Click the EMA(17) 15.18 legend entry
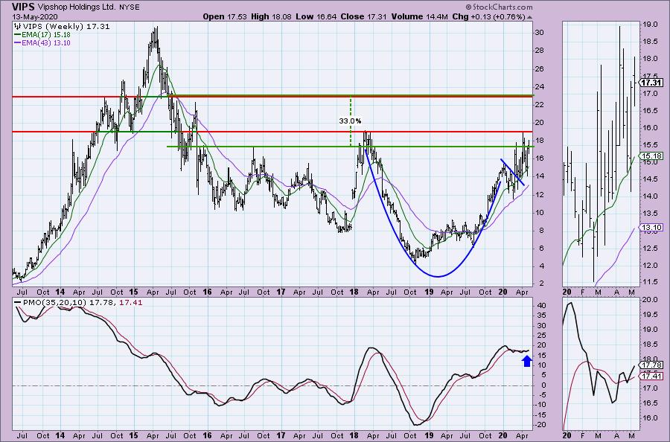670x442 pixels. 45,34
